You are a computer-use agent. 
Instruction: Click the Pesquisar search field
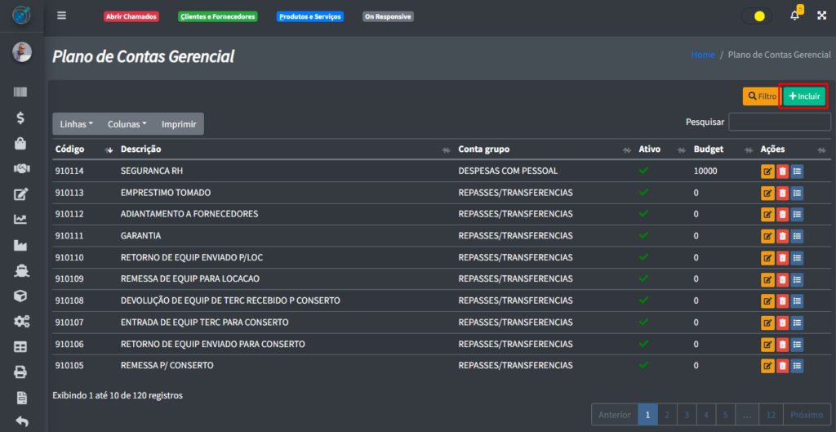[779, 122]
